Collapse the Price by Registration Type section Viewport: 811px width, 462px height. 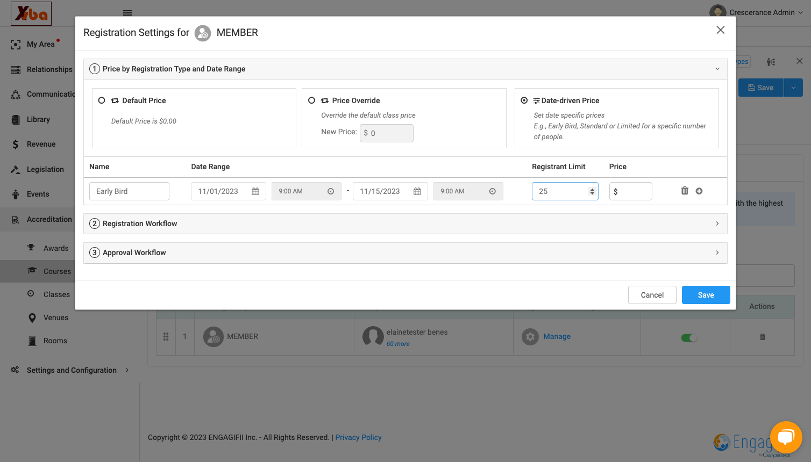point(717,69)
